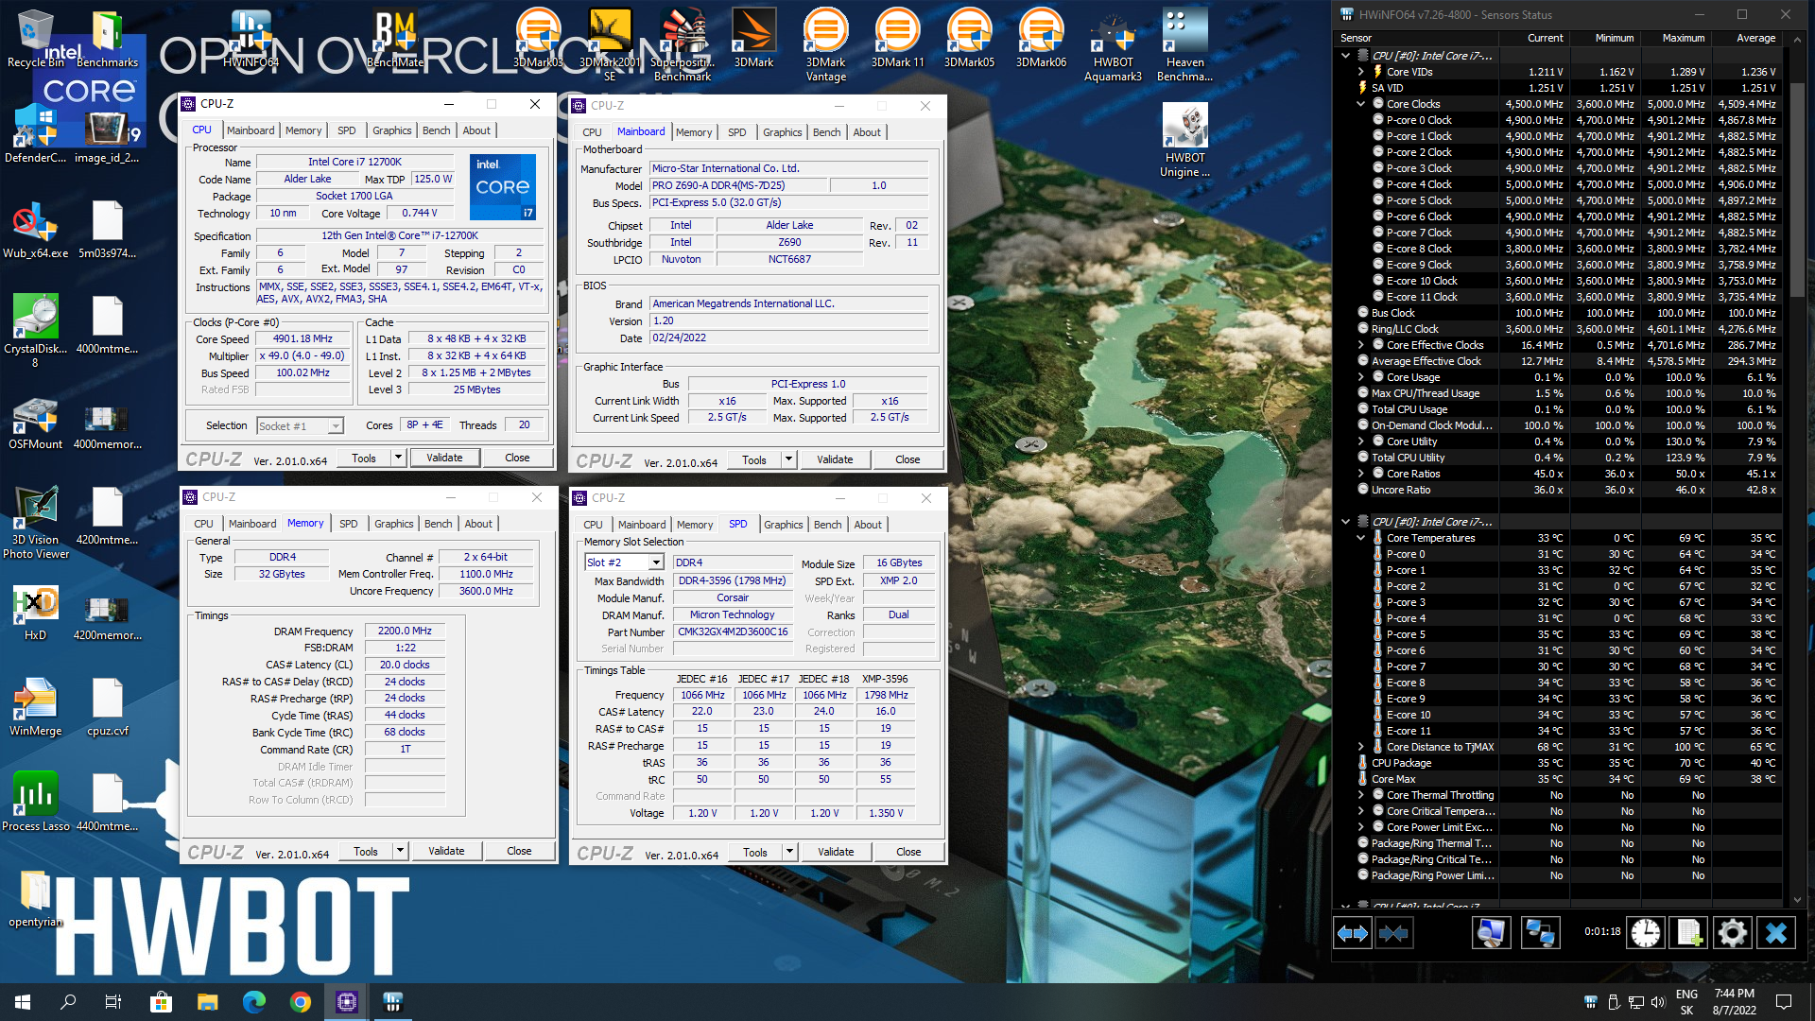Open Tools dropdown arrow in SPD window
The width and height of the screenshot is (1815, 1021).
point(789,852)
